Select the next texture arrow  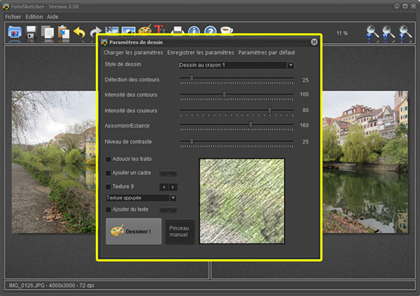173,187
